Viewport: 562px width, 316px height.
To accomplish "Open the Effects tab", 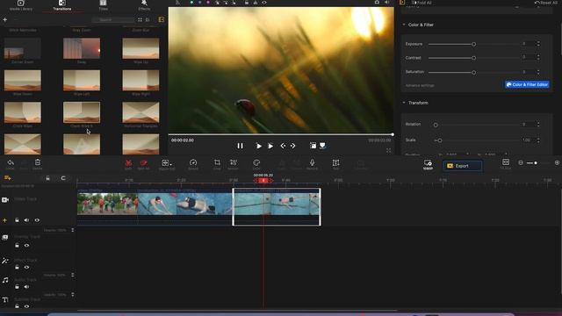I will [x=144, y=5].
